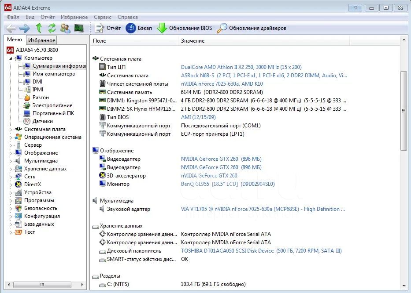Open Обновления драйверов in toolbar
411x293 pixels.
click(x=252, y=28)
